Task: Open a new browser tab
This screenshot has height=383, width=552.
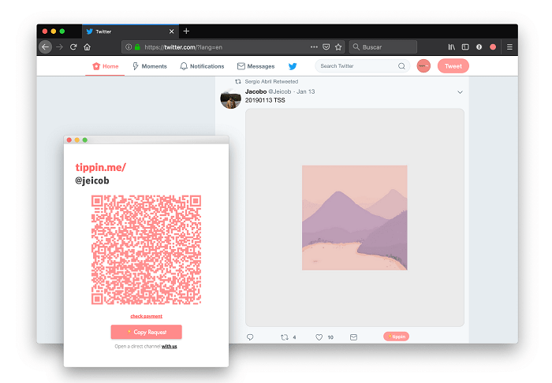Action: pyautogui.click(x=186, y=32)
